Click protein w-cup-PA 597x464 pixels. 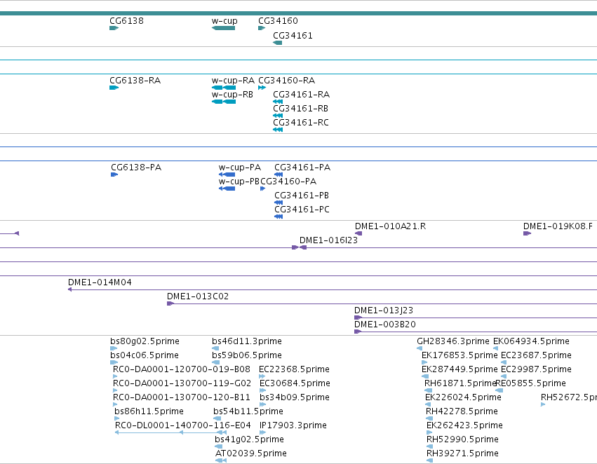tap(240, 168)
